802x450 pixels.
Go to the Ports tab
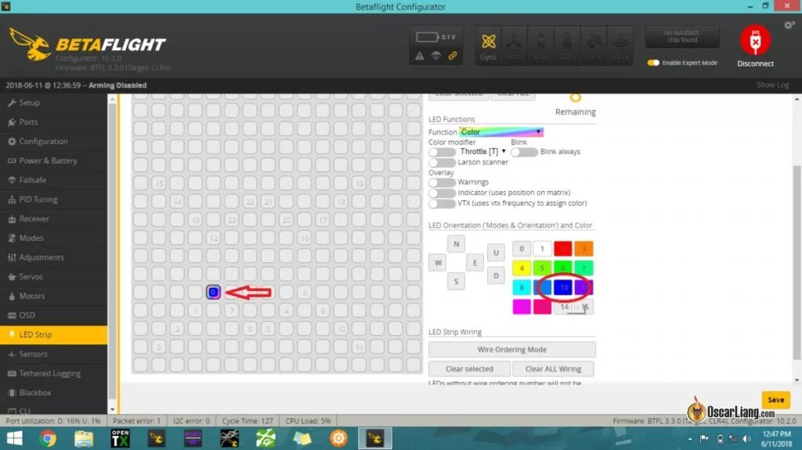pos(54,122)
